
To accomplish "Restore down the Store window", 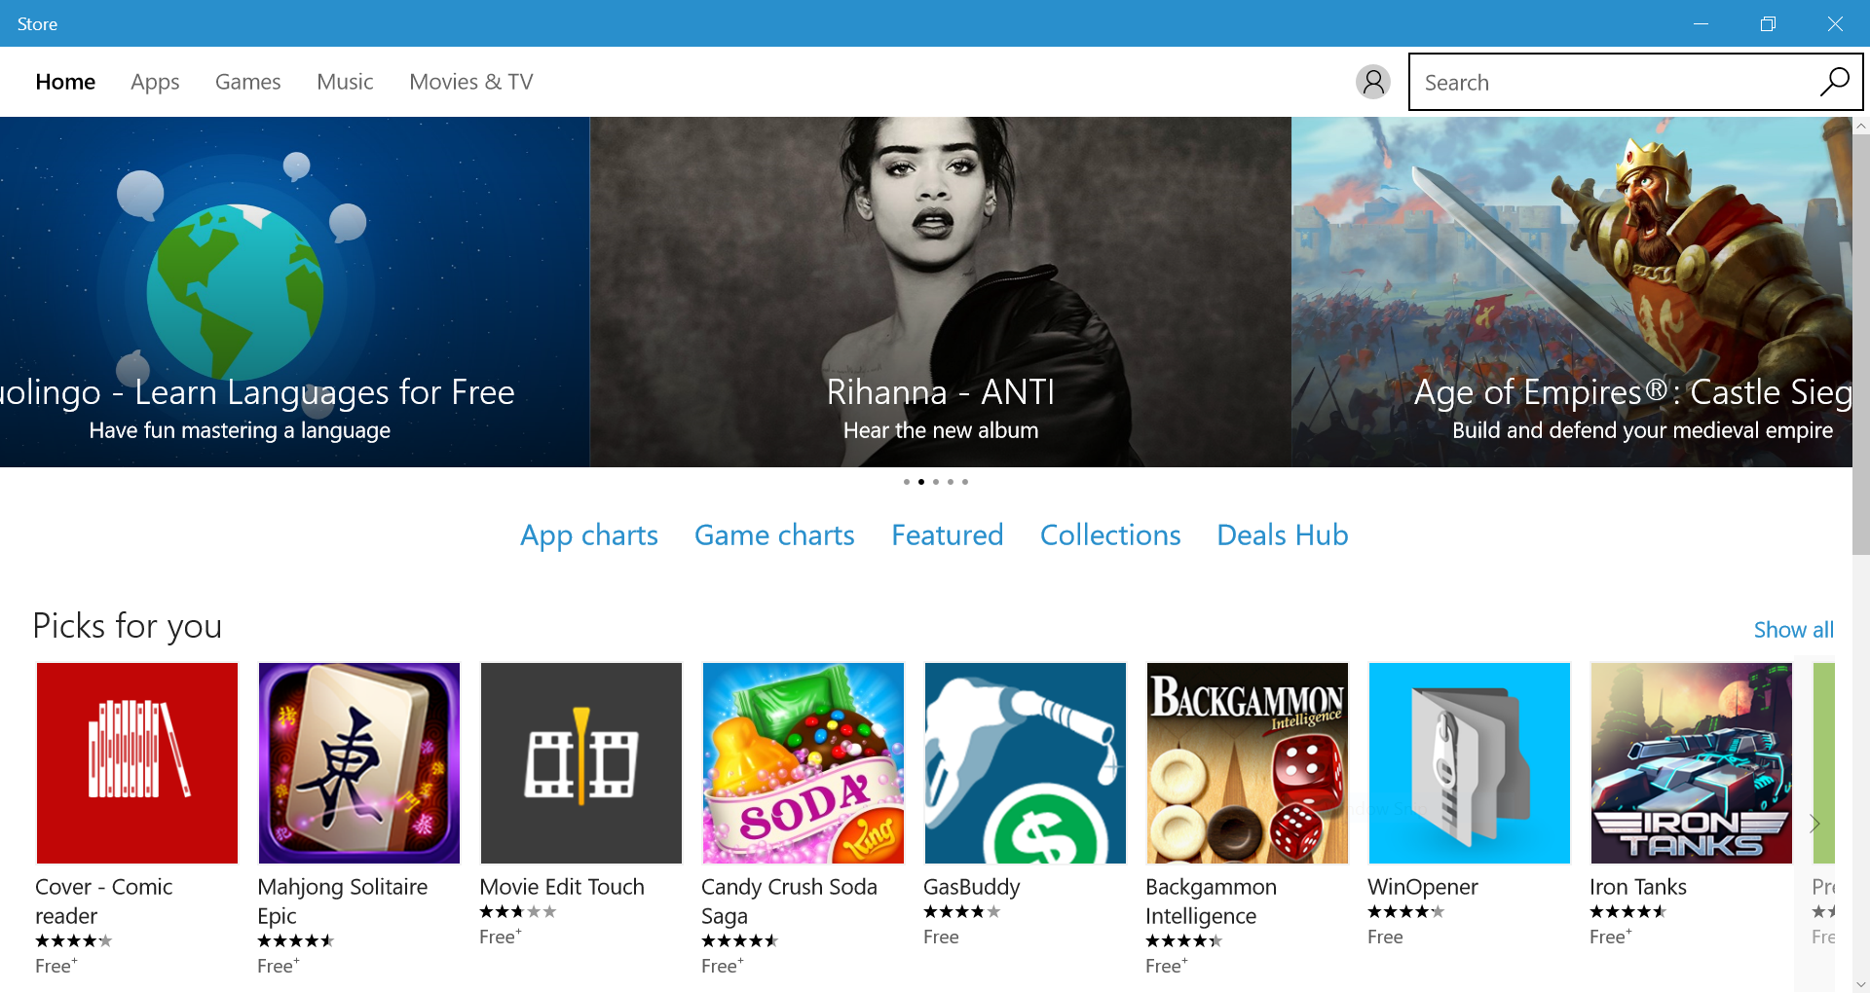I will tap(1769, 23).
